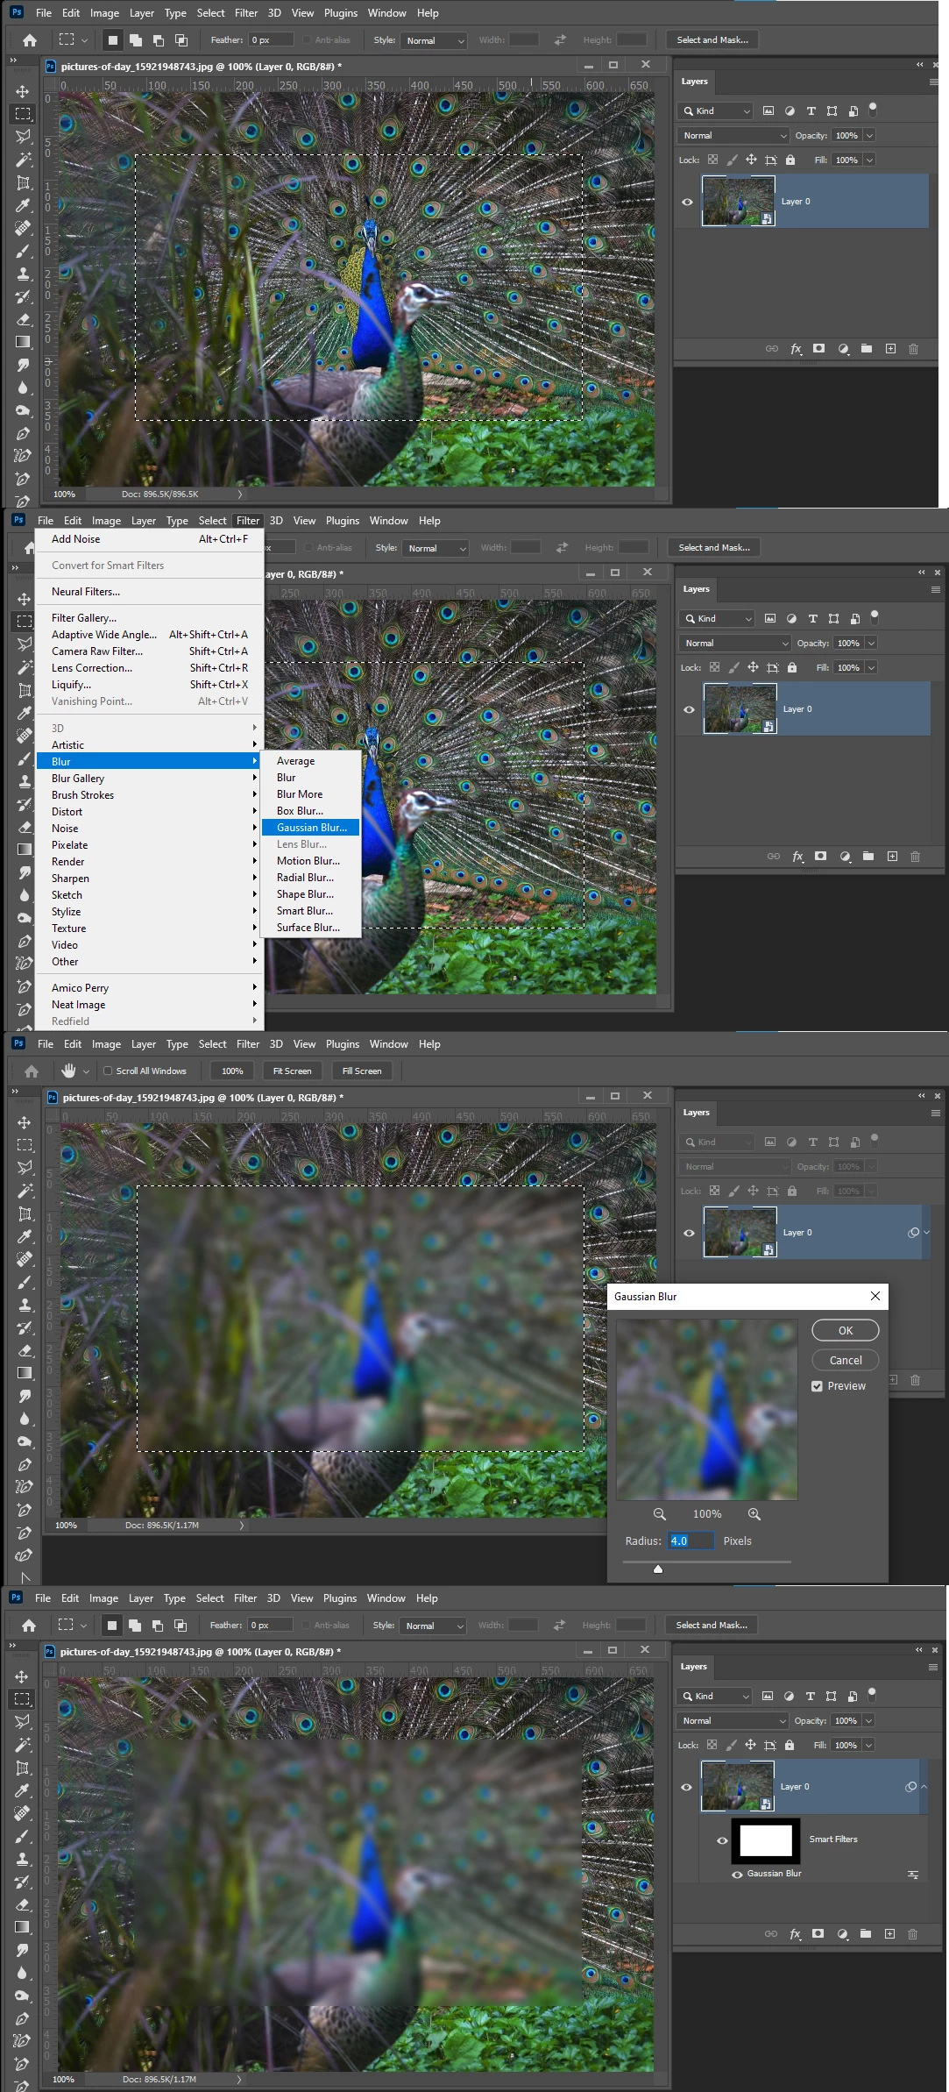Pick the Magic Wand tool in topmost window
The image size is (949, 2092).
click(x=23, y=160)
